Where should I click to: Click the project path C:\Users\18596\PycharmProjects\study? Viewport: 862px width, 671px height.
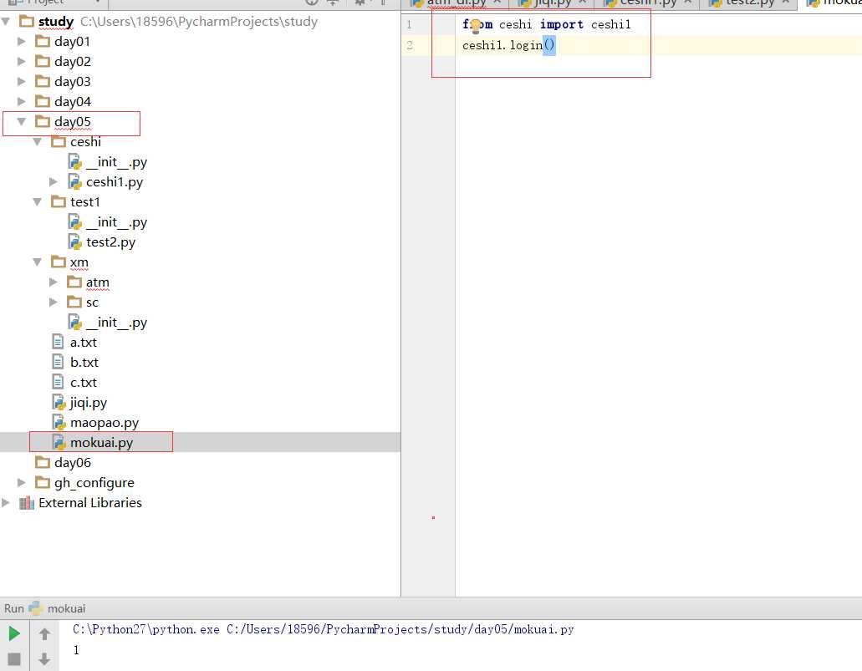pyautogui.click(x=198, y=22)
